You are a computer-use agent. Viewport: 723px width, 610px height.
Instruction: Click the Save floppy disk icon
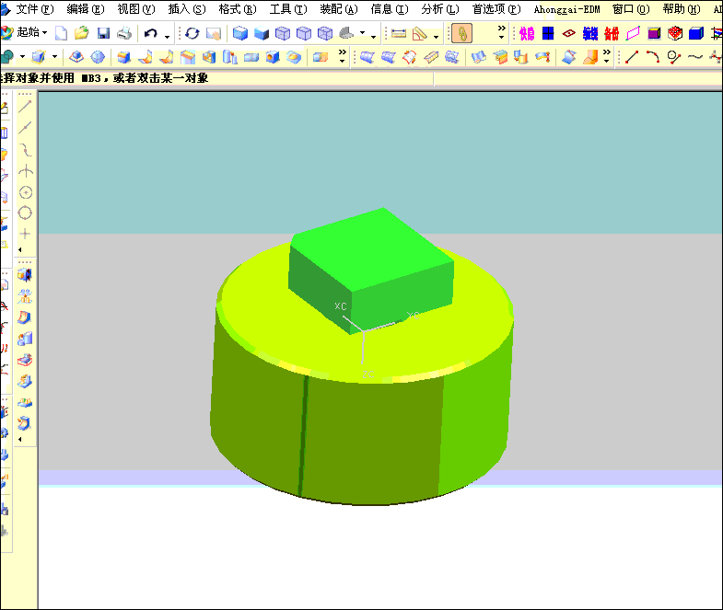pyautogui.click(x=103, y=33)
